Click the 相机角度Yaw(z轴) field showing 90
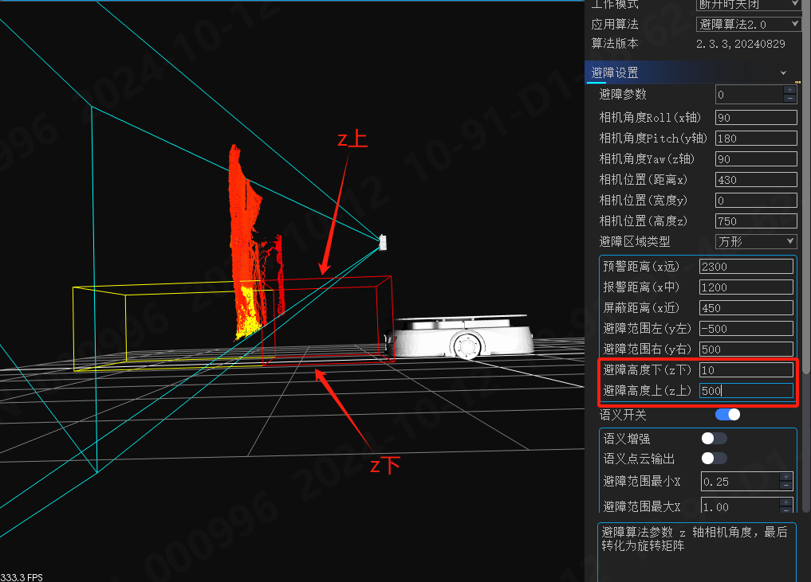The height and width of the screenshot is (582, 811). pyautogui.click(x=756, y=159)
